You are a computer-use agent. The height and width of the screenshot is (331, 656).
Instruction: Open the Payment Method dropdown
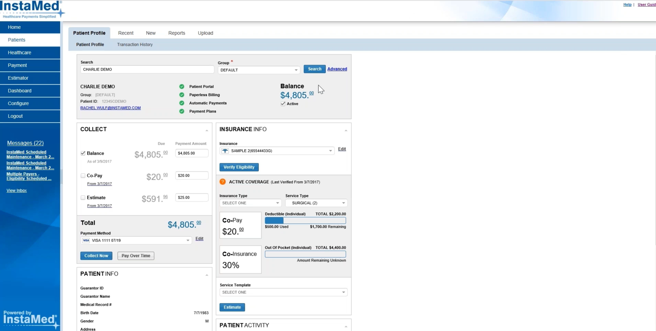coord(136,241)
